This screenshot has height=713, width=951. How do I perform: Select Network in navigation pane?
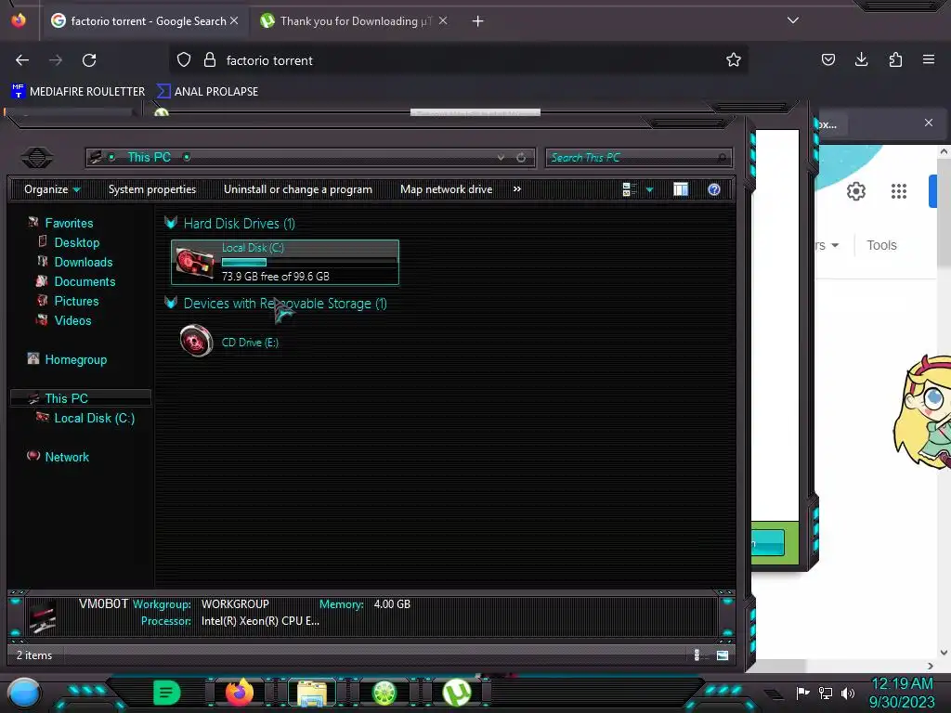pyautogui.click(x=67, y=457)
